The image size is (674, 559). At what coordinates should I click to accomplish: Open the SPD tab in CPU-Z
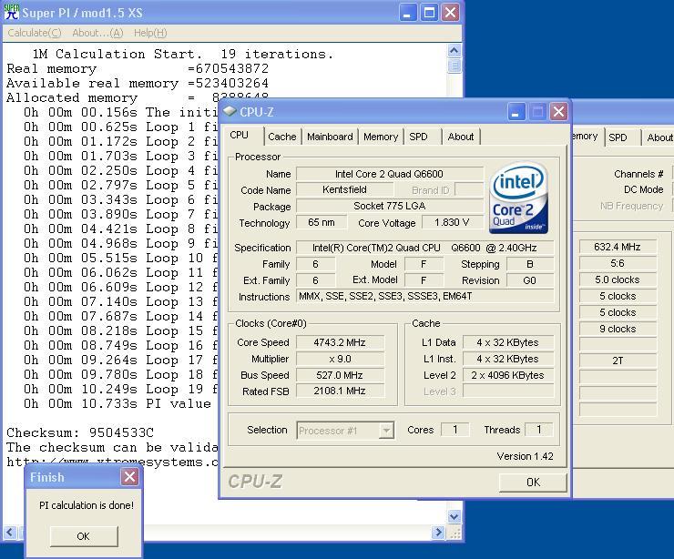pyautogui.click(x=418, y=137)
